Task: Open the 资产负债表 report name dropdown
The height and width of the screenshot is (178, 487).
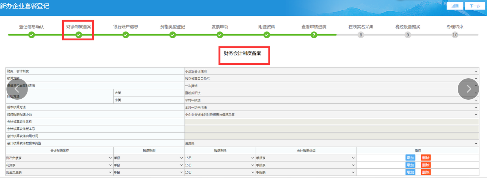Action: [x=59, y=158]
